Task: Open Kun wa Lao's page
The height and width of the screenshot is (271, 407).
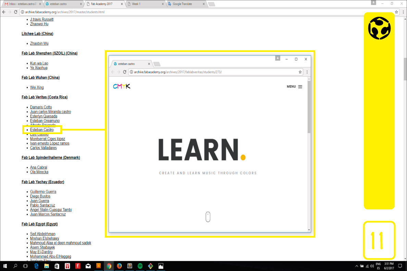Action: [39, 63]
